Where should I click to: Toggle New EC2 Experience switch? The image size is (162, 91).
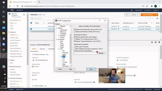(10, 14)
